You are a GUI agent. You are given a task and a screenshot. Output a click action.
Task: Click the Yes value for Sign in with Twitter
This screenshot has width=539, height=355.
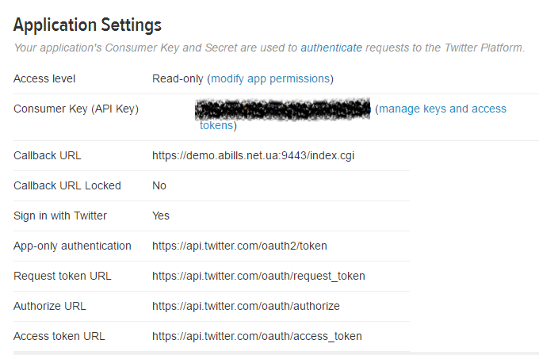[161, 216]
